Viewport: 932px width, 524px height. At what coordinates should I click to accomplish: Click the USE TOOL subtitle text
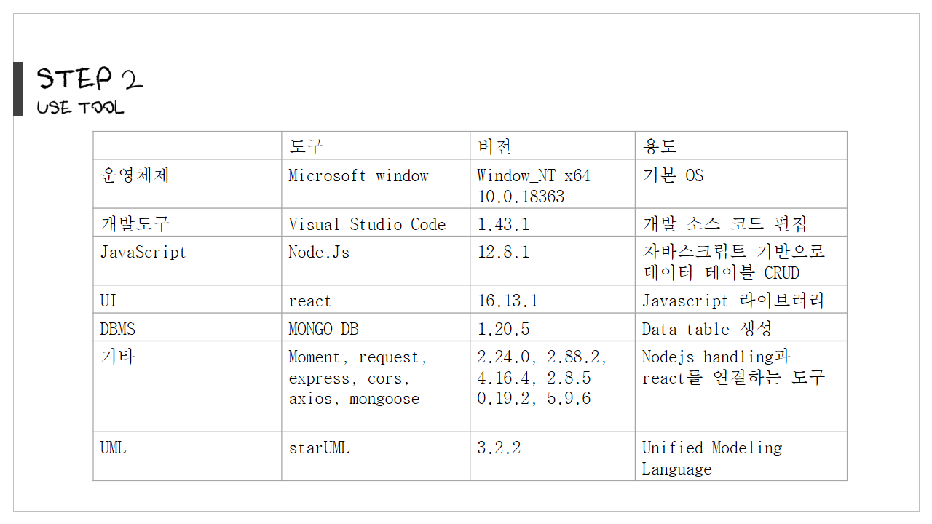click(x=80, y=108)
